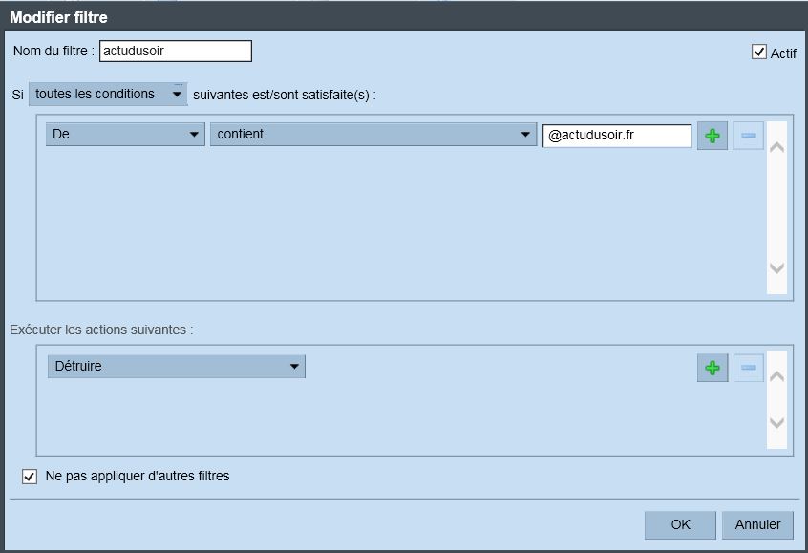Add a new condition with green plus
The width and height of the screenshot is (808, 553).
pos(712,136)
